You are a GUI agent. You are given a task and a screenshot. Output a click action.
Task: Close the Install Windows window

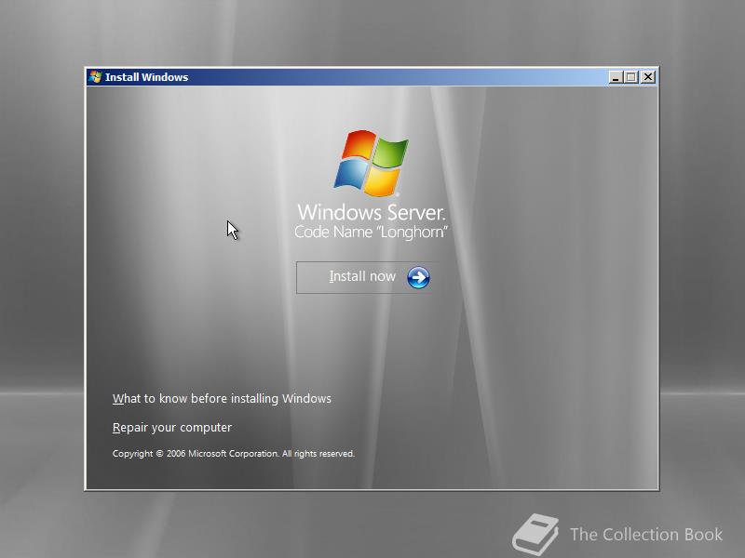[x=647, y=77]
